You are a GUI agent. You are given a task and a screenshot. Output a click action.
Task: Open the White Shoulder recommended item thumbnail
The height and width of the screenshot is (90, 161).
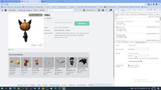pos(60,62)
